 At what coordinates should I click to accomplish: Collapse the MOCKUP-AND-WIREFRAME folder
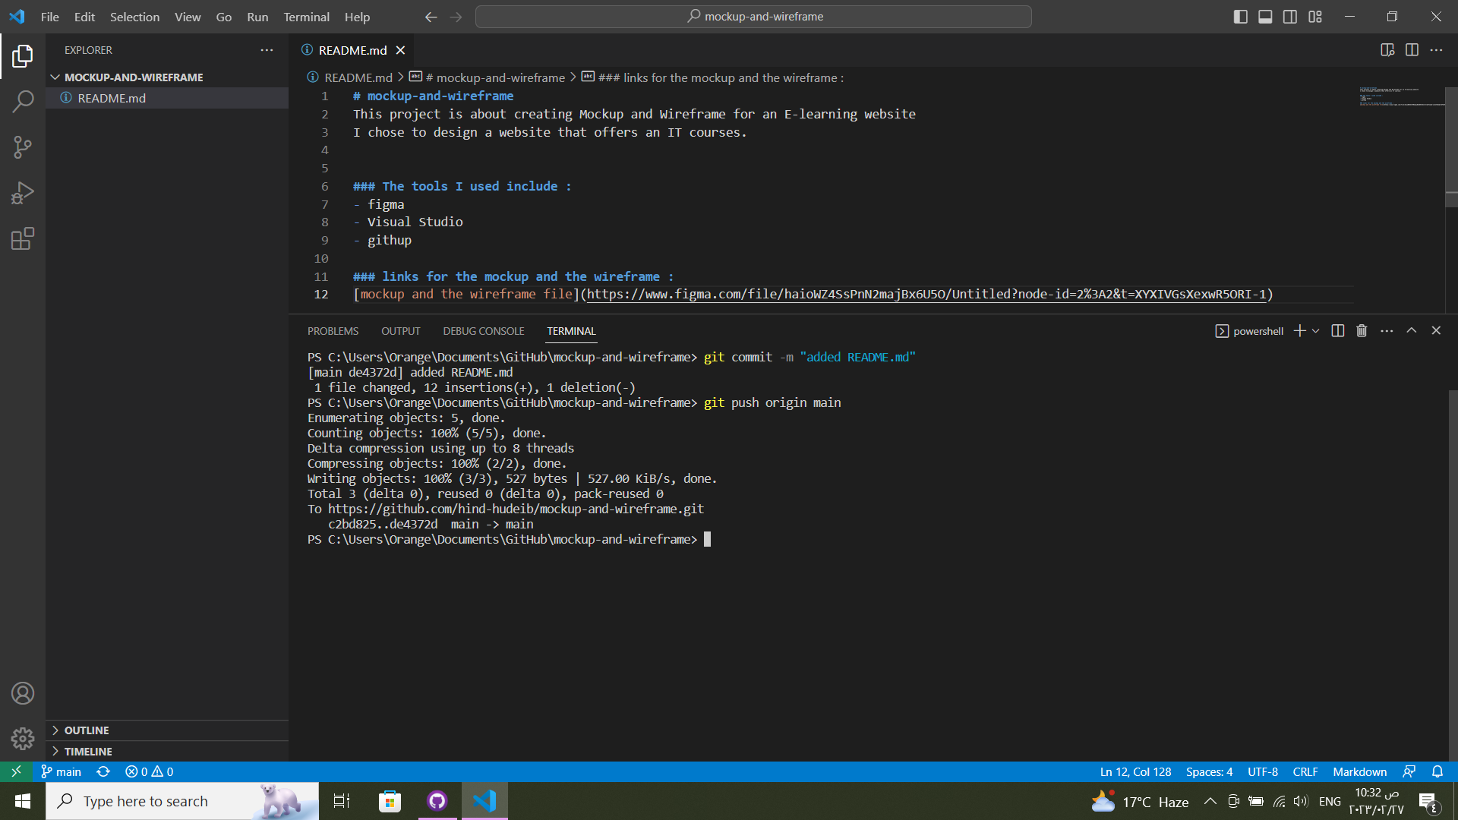pos(55,77)
